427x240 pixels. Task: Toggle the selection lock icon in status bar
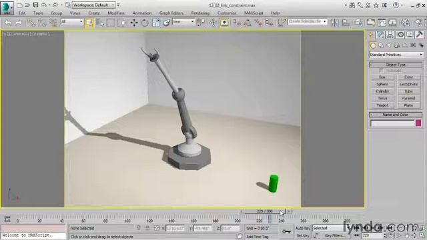pyautogui.click(x=147, y=228)
